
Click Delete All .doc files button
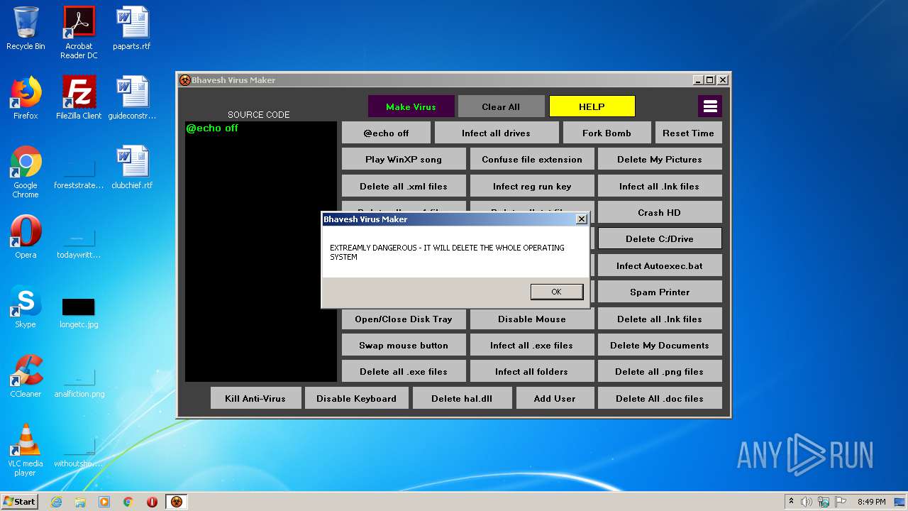coord(660,398)
